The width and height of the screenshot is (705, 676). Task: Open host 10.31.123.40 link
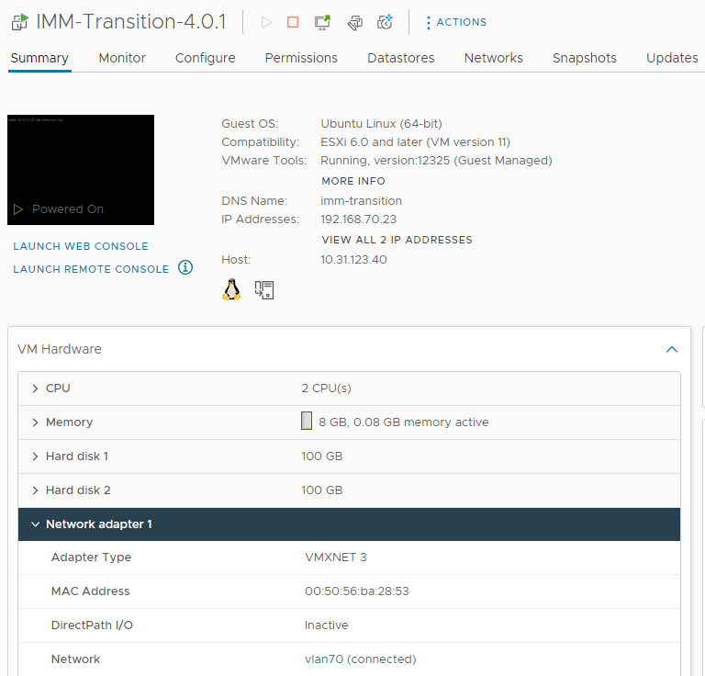[x=353, y=260]
